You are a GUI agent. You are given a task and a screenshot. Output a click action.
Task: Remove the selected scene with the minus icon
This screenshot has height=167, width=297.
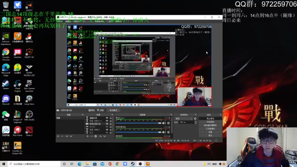click(x=62, y=136)
